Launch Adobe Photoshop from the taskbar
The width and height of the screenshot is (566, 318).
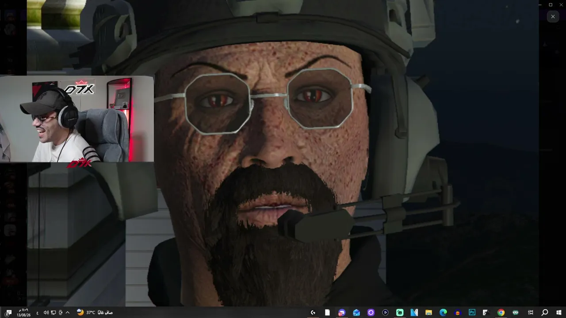[x=472, y=312]
